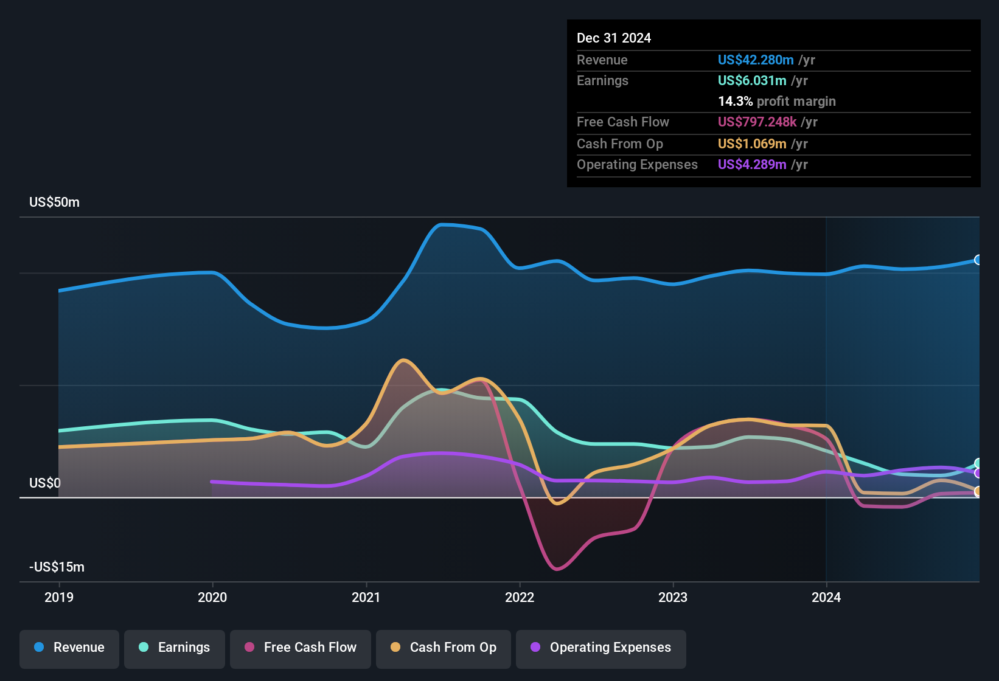Toggle the Revenue series legend button
The height and width of the screenshot is (681, 999).
click(x=69, y=648)
